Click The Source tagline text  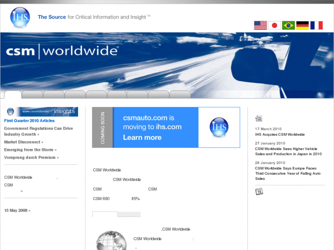tap(52, 17)
